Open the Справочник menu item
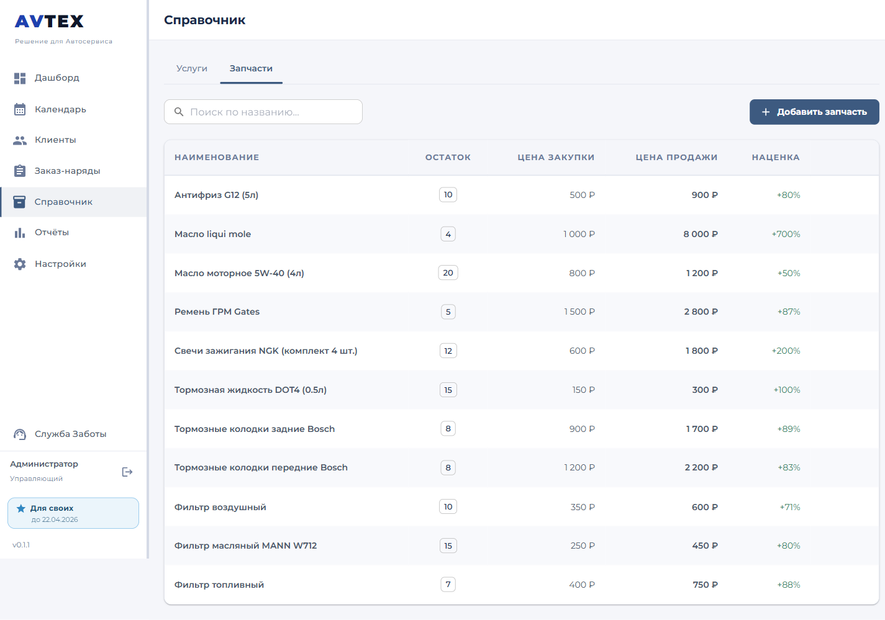The height and width of the screenshot is (620, 885). click(x=63, y=202)
